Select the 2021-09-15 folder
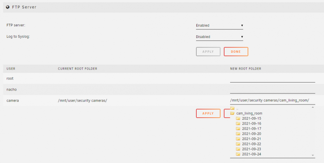The height and width of the screenshot is (163, 324). pos(251,118)
